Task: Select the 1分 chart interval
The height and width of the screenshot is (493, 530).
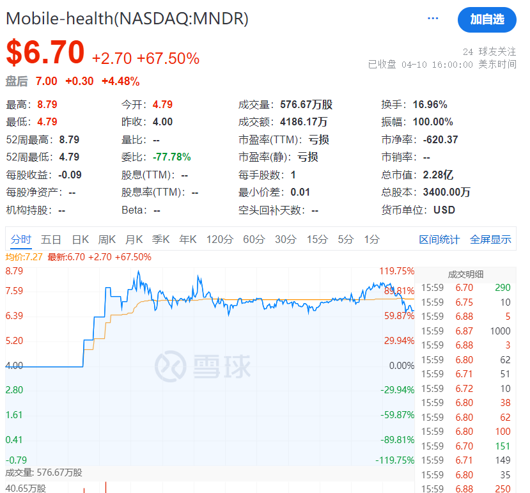Action: coord(372,239)
